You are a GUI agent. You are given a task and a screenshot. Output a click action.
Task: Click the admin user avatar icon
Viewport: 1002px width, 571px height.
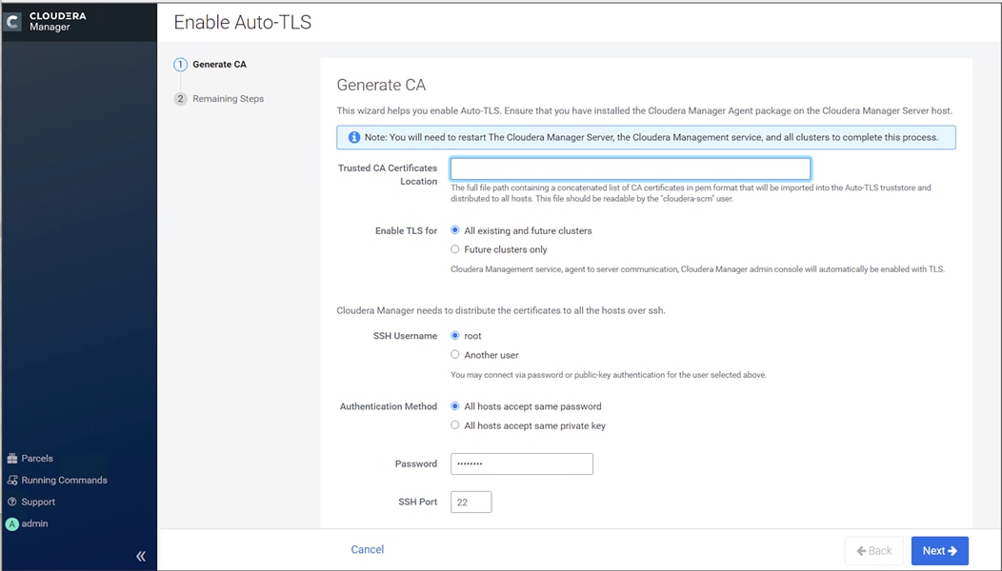click(x=12, y=523)
